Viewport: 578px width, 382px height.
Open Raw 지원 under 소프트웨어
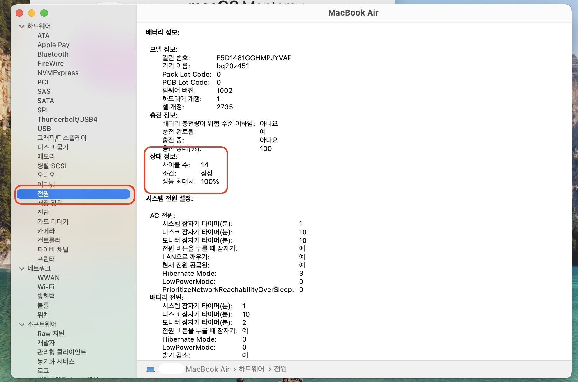pyautogui.click(x=51, y=333)
